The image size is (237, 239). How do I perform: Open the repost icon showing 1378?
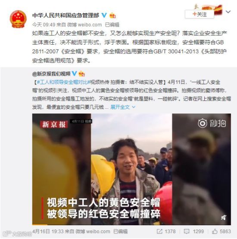[159, 231]
